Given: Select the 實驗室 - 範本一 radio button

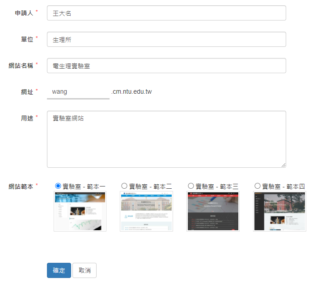Looking at the screenshot, I should [58, 186].
